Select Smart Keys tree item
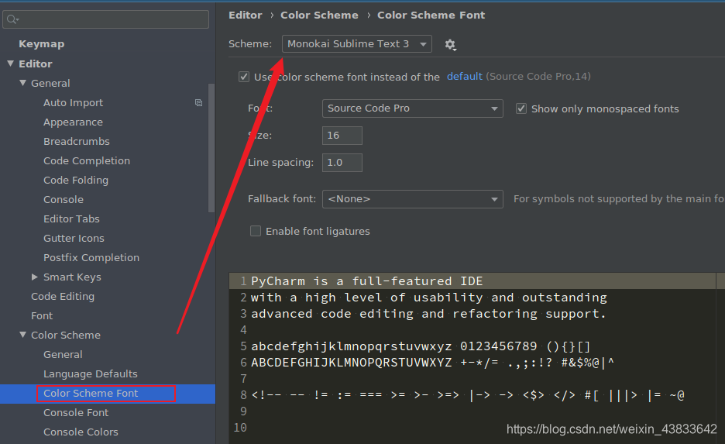Screen dimensions: 725x444 tap(72, 277)
